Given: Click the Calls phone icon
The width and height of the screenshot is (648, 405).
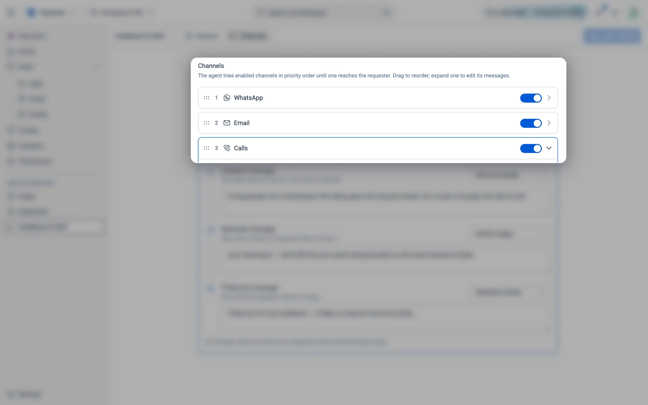Looking at the screenshot, I should 227,148.
